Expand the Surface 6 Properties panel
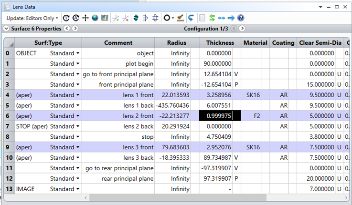Image resolution: width=352 pixels, height=205 pixels. point(6,29)
